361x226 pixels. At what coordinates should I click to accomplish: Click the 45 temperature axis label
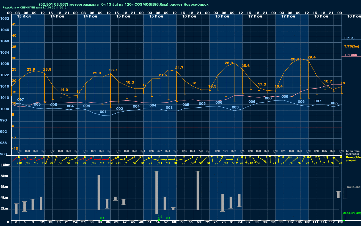[14, 24]
